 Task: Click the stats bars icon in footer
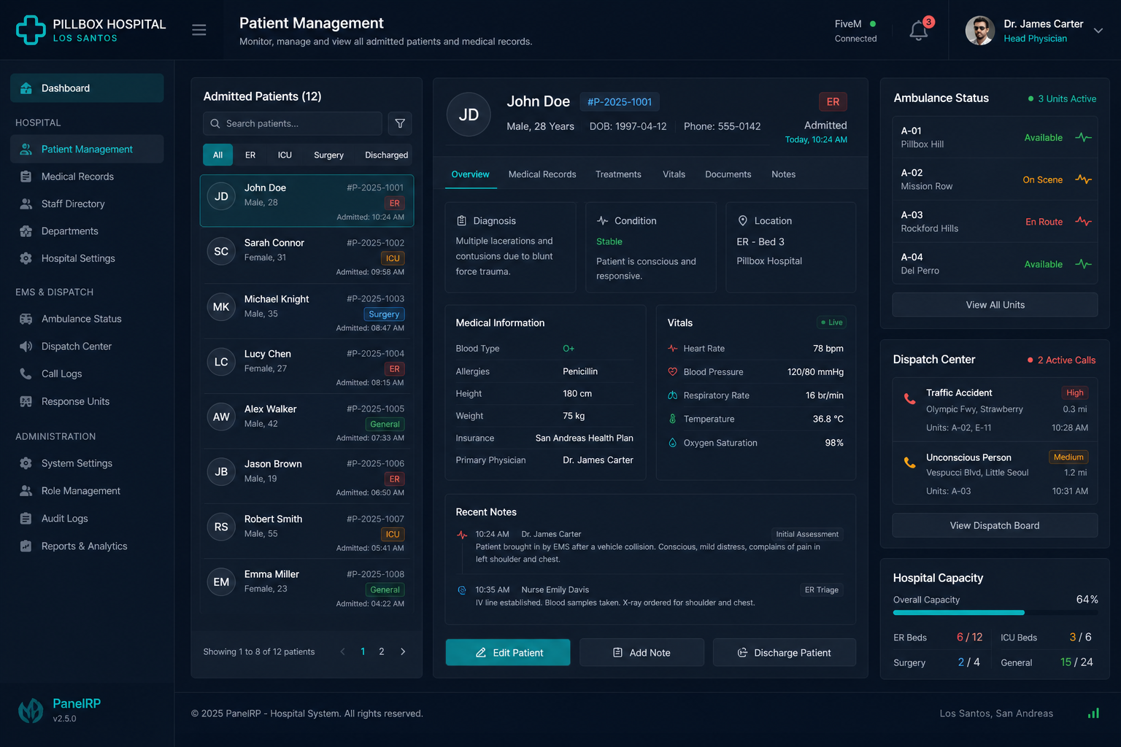[x=1093, y=713]
